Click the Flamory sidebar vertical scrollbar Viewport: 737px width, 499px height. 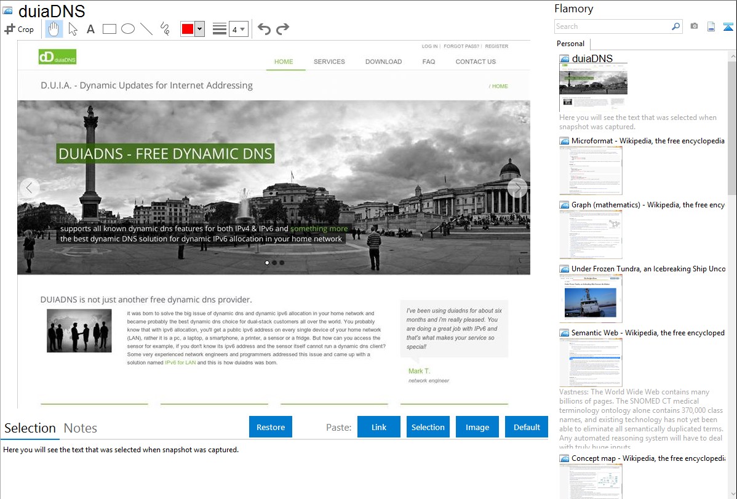[x=732, y=127]
